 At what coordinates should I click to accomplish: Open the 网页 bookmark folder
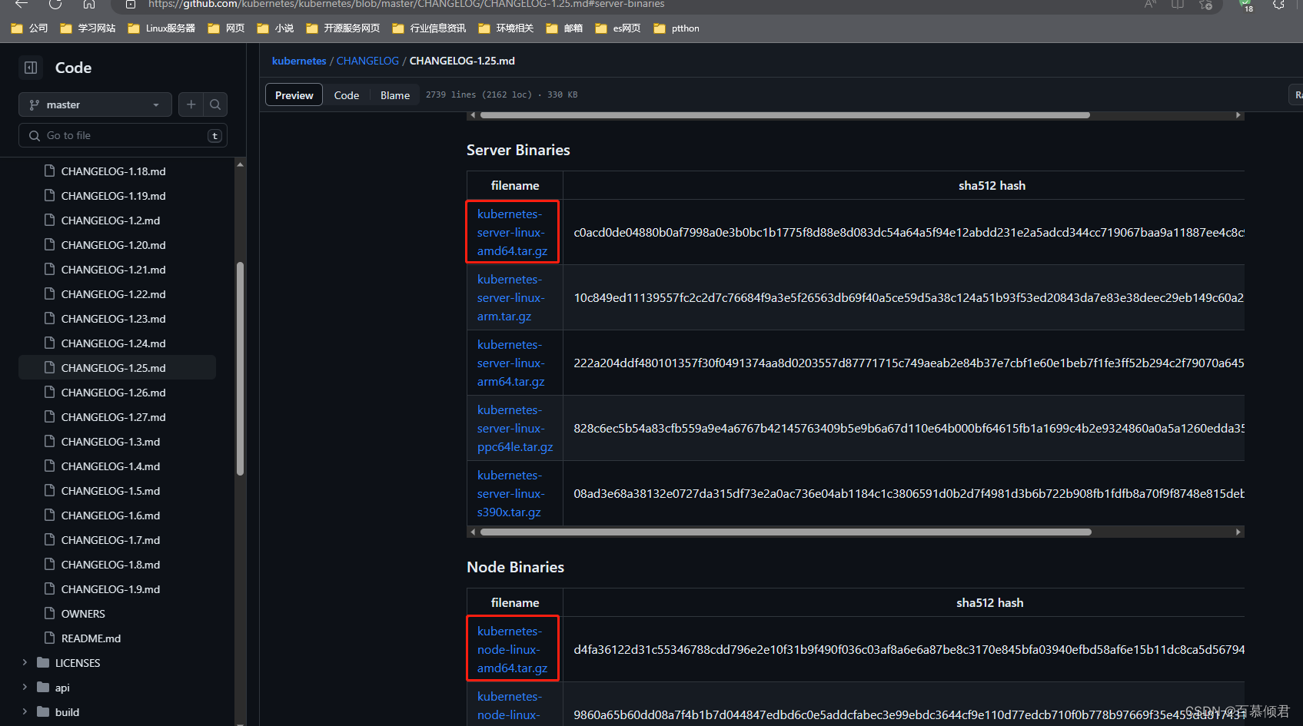pyautogui.click(x=226, y=28)
